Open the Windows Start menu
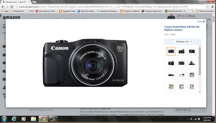Image resolution: width=216 pixels, height=123 pixels. point(4,119)
